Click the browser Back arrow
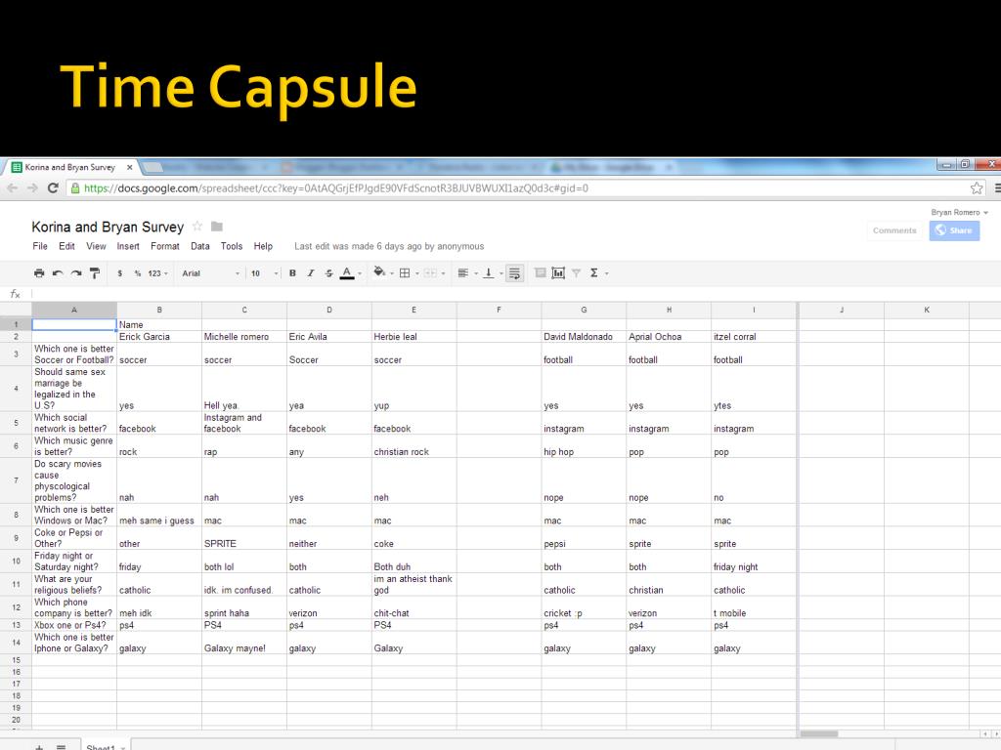Screen dimensions: 1001x750 pos(12,188)
